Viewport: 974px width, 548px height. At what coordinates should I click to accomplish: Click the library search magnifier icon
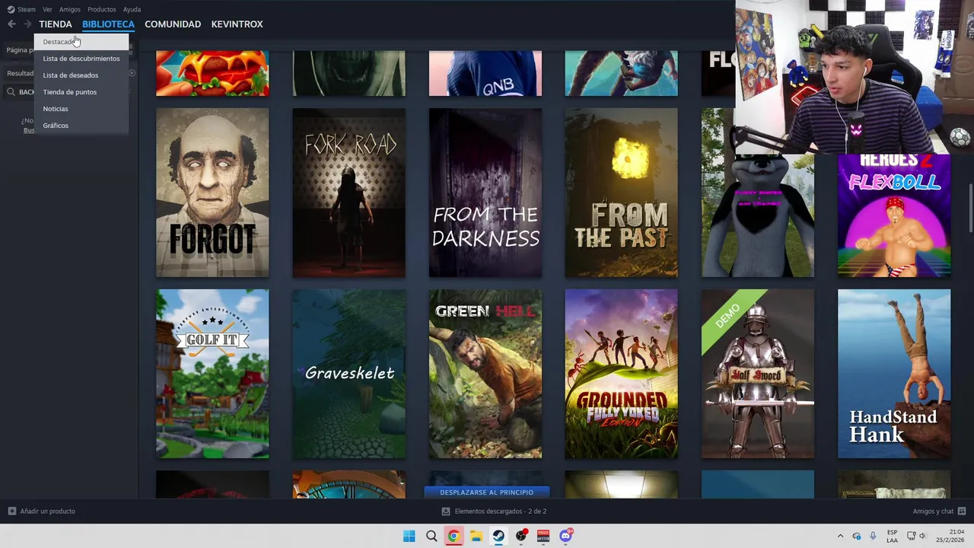pos(11,92)
